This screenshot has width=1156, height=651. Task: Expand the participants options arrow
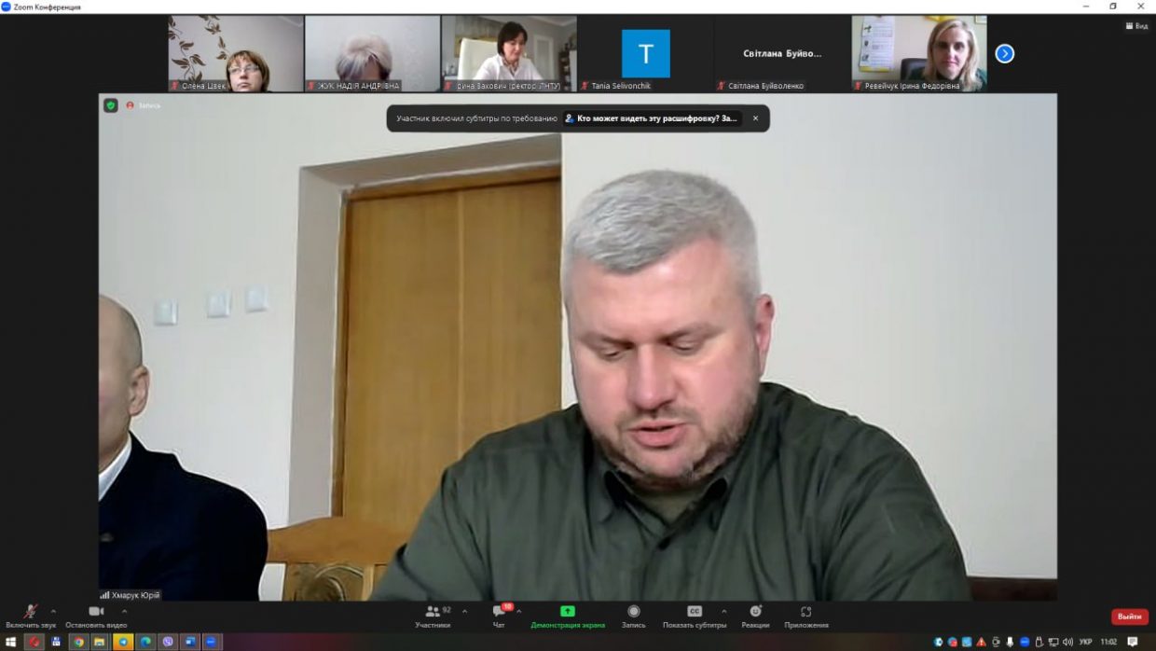464,612
